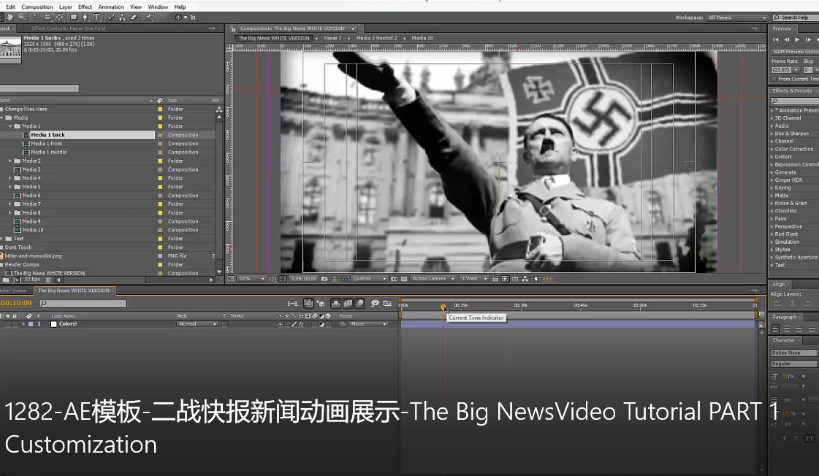Image resolution: width=819 pixels, height=476 pixels.
Task: Enable From Current Time checkbox
Action: click(774, 80)
